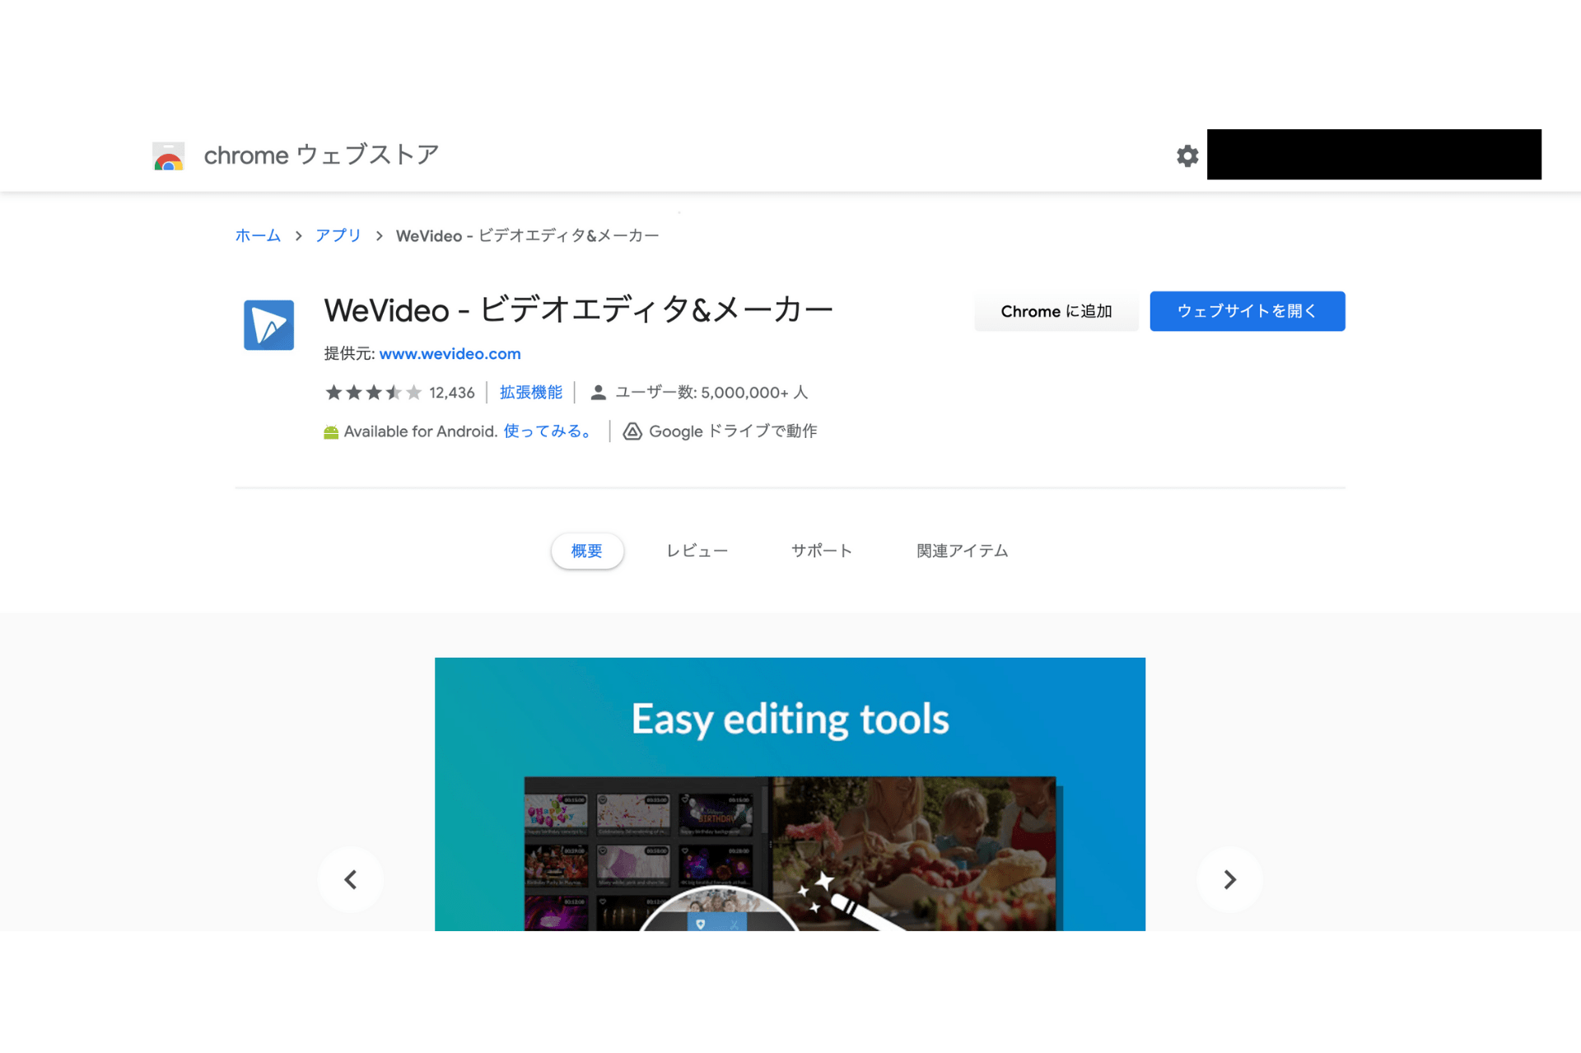The width and height of the screenshot is (1581, 1053).
Task: Click the Available for Android. text
Action: 421,431
